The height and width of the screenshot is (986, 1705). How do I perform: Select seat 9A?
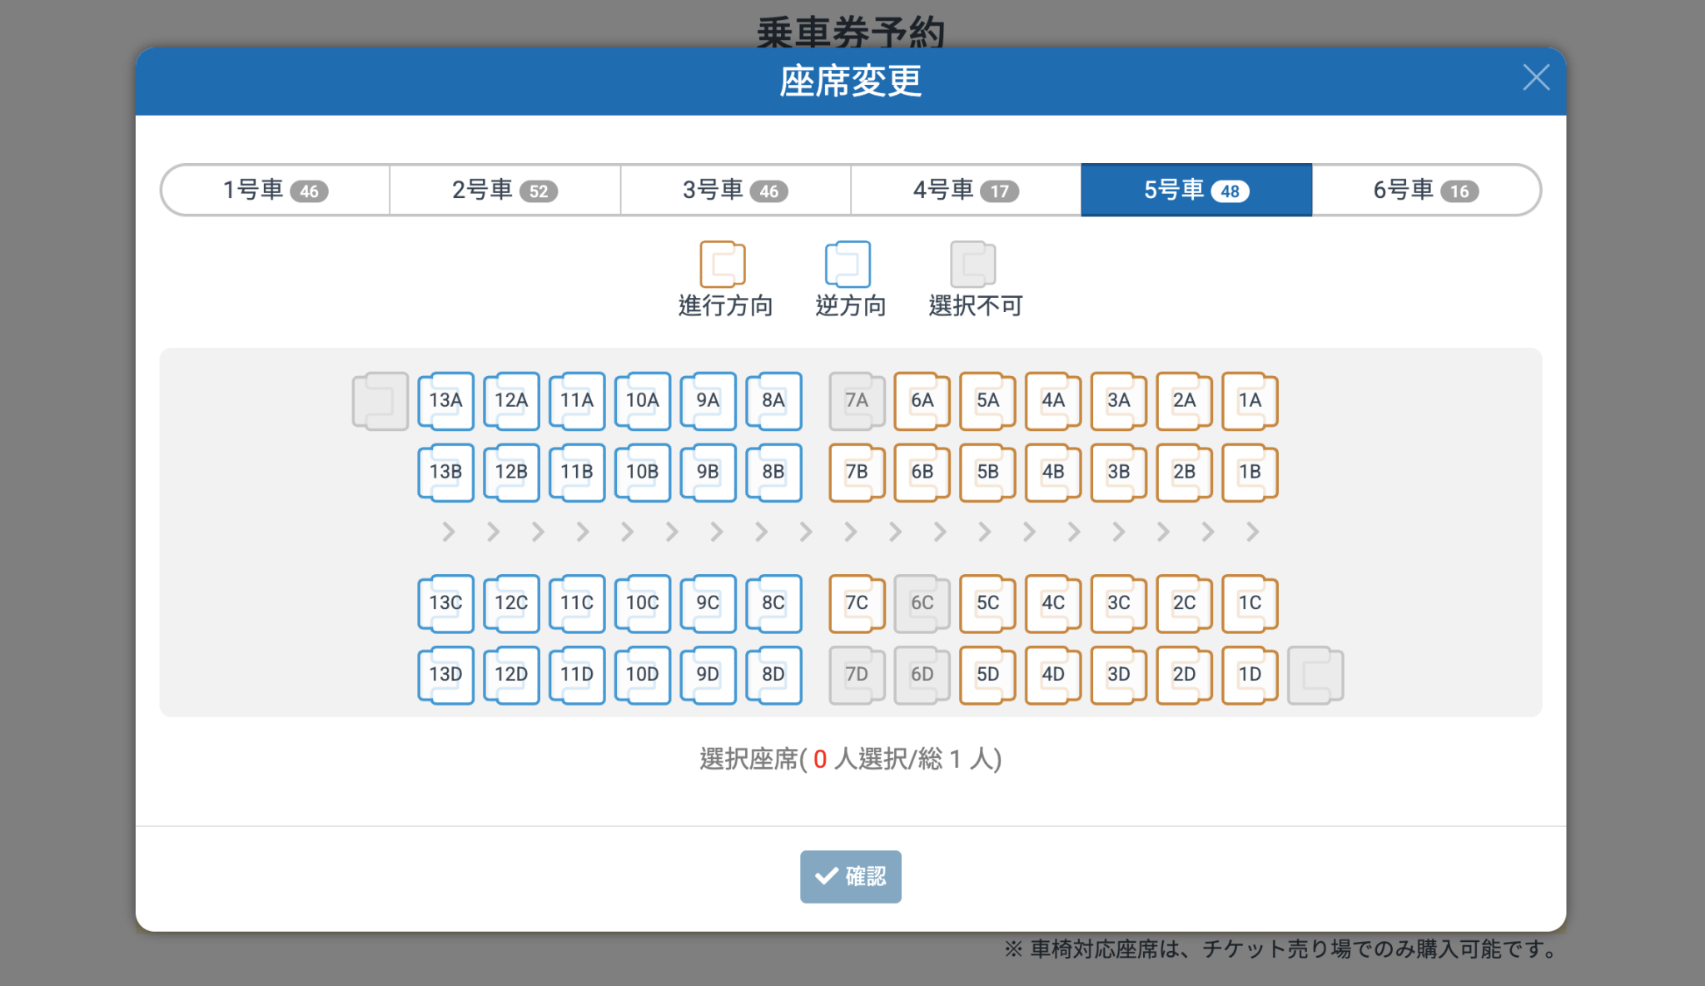pos(708,400)
